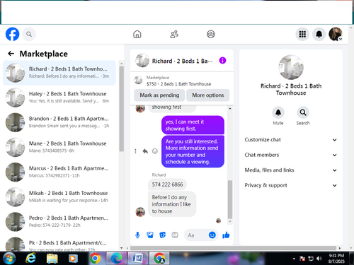The image size is (354, 265).
Task: Click More options button
Action: 208,95
